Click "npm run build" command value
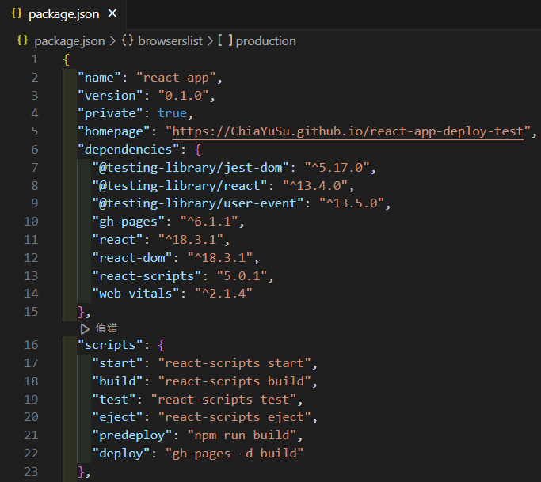This screenshot has height=482, width=541. (x=242, y=435)
